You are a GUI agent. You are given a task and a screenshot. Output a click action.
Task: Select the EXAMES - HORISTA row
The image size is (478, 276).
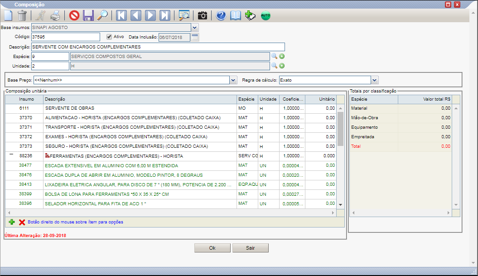pos(171,136)
